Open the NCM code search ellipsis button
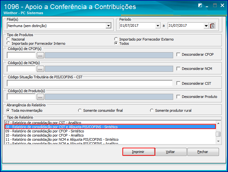 [x=40, y=69]
